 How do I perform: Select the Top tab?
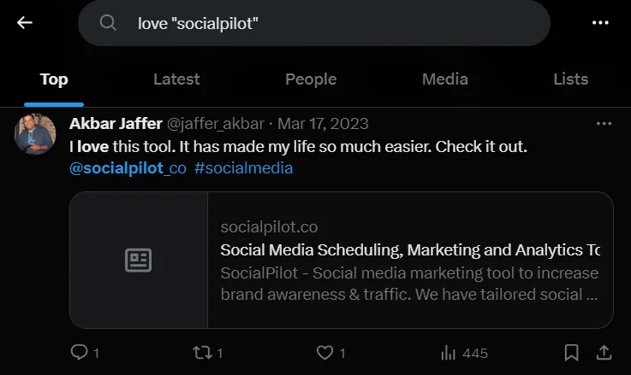coord(54,79)
